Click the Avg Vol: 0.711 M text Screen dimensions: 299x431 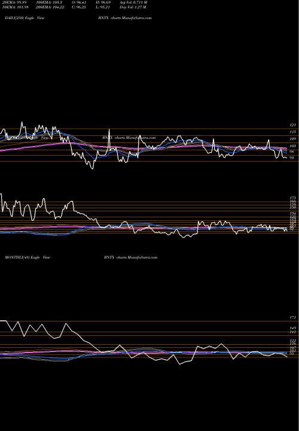click(x=133, y=2)
